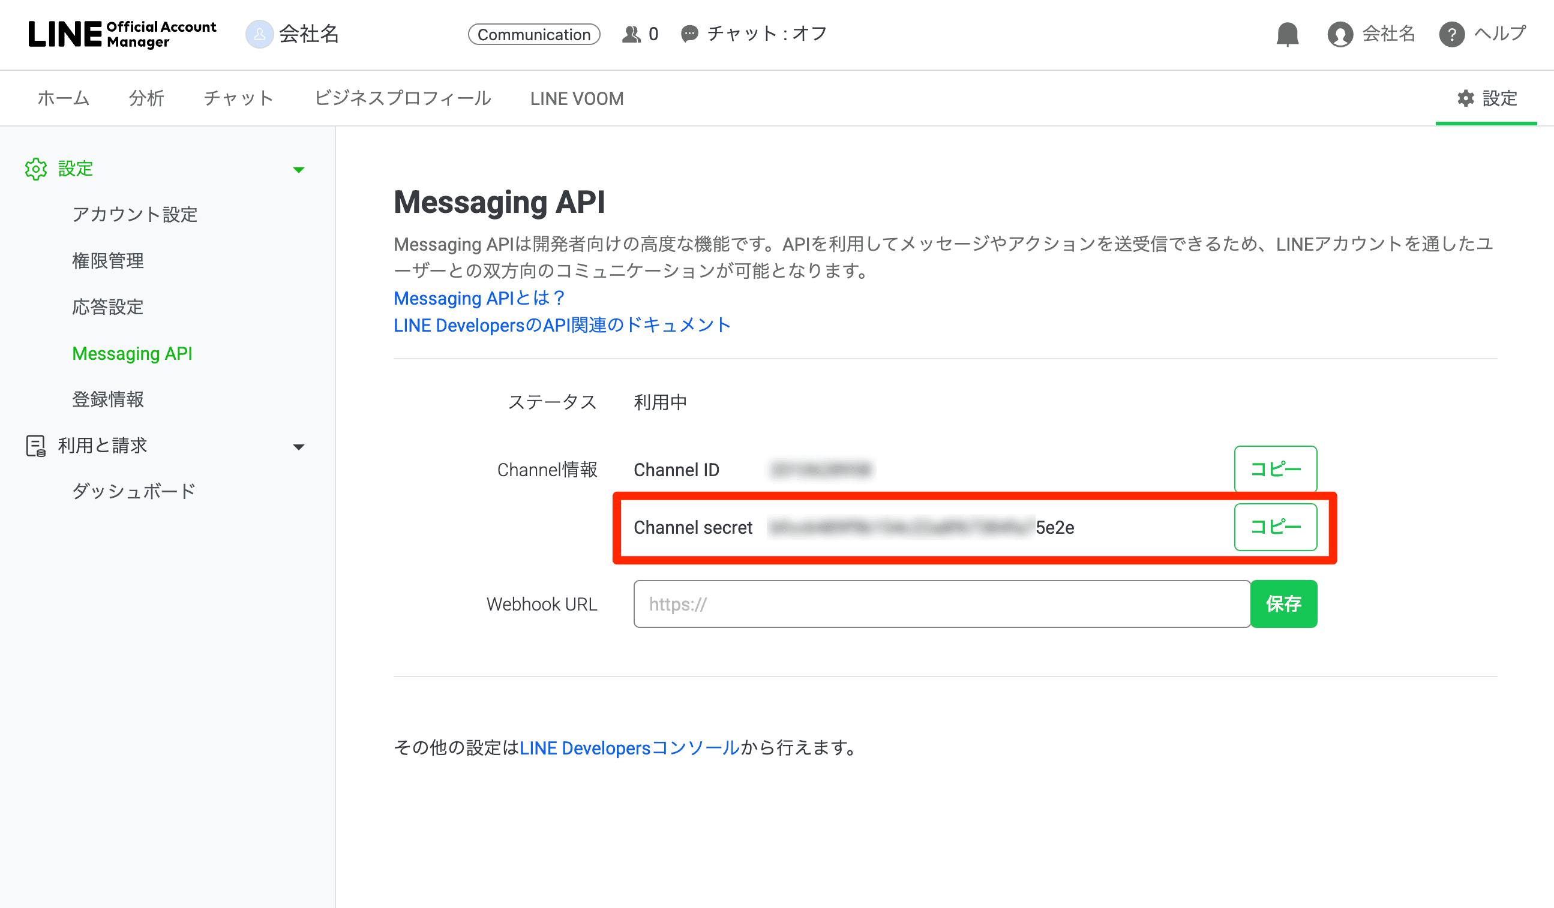Click the Communication plan badge
Viewport: 1554px width, 908px height.
(534, 35)
